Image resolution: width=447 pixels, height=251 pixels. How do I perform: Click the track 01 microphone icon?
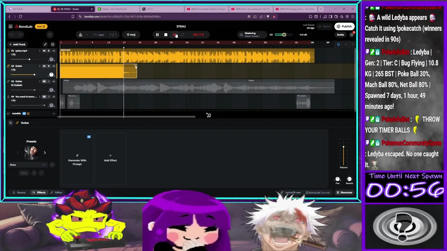pos(8,51)
